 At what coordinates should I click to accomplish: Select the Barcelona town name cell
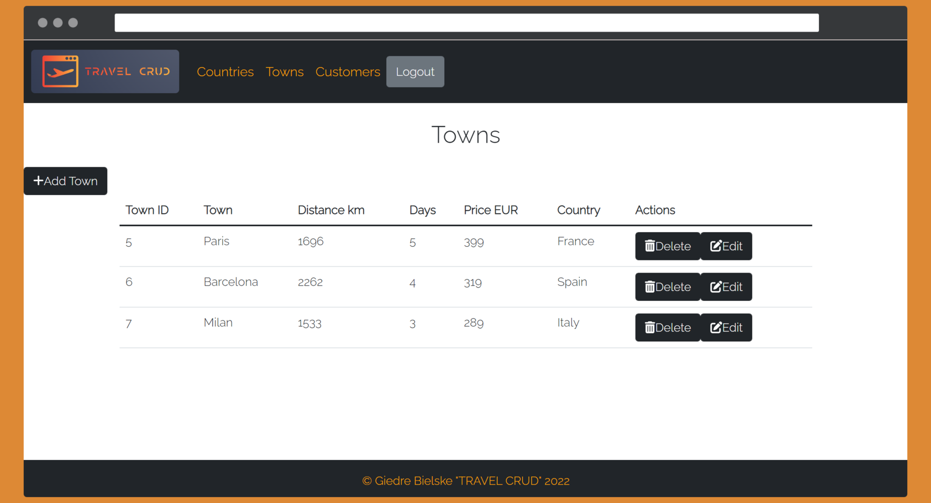pyautogui.click(x=231, y=282)
